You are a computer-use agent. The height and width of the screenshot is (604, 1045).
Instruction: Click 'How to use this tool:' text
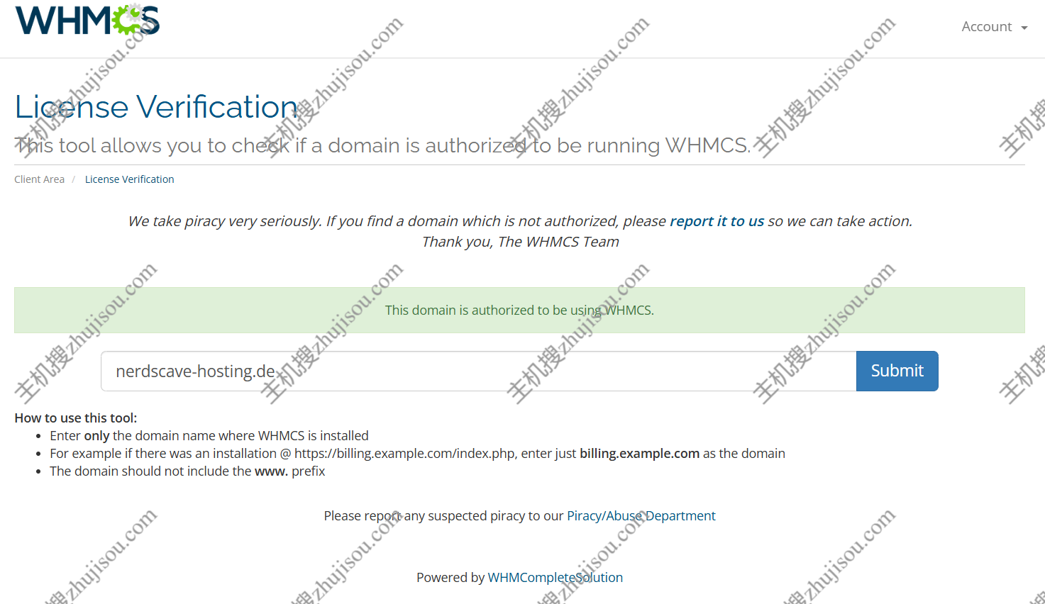click(x=76, y=418)
